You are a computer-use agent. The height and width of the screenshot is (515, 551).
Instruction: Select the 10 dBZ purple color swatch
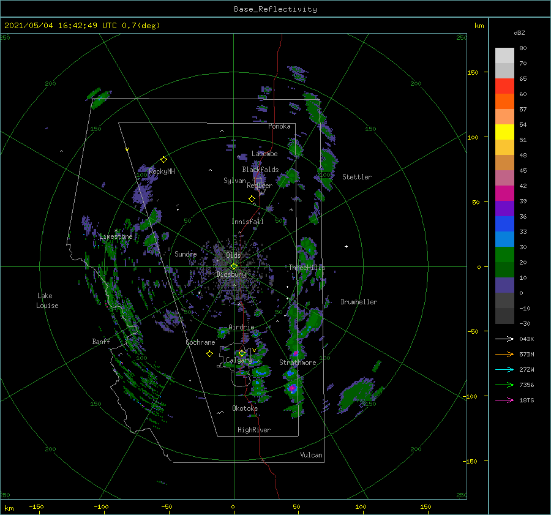click(x=504, y=285)
